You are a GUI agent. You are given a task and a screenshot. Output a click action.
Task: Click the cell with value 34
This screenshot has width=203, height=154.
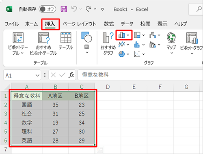(82, 122)
